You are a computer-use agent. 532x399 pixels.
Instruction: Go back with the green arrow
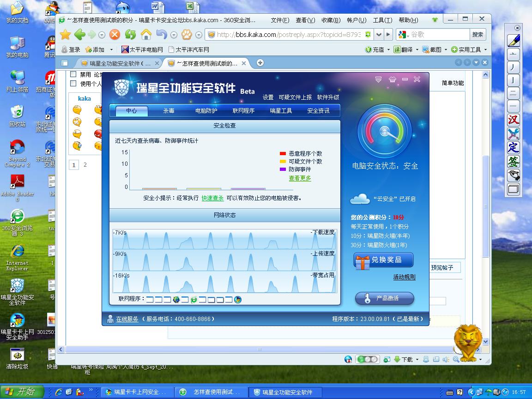point(80,34)
